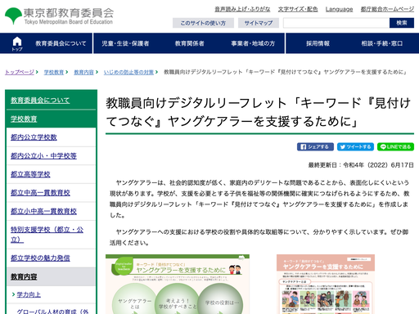419x314 pixels.
Task: Open green digital leaflet thumbnail
Action: click(178, 284)
